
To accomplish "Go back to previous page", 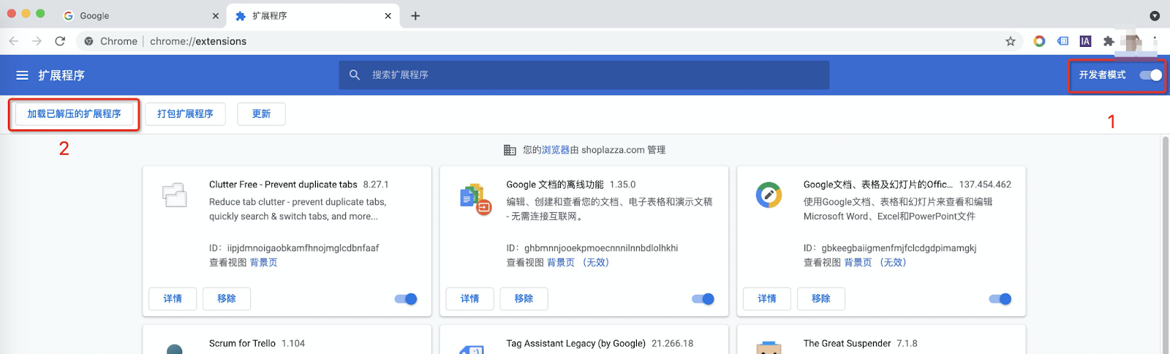I will (x=14, y=41).
